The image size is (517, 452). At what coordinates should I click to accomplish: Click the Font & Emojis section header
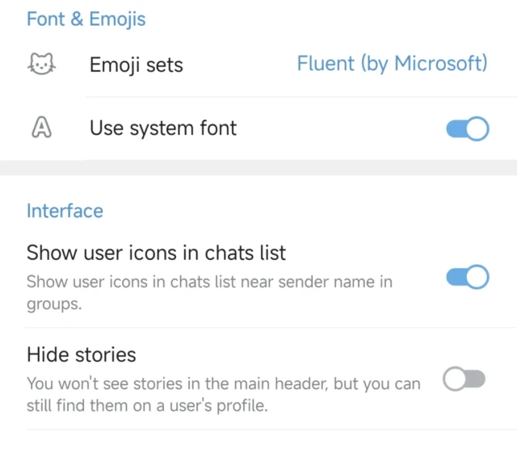click(86, 19)
